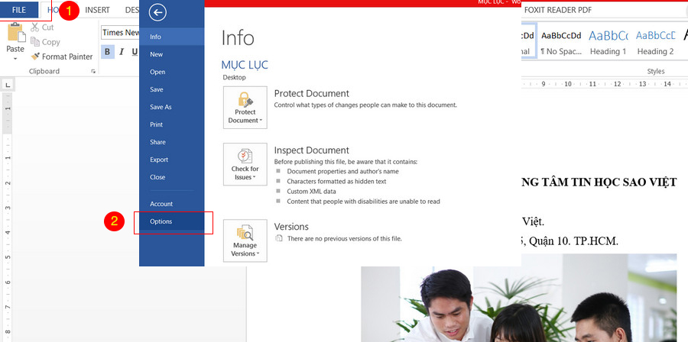The image size is (688, 342).
Task: Toggle Italic formatting
Action: click(122, 52)
